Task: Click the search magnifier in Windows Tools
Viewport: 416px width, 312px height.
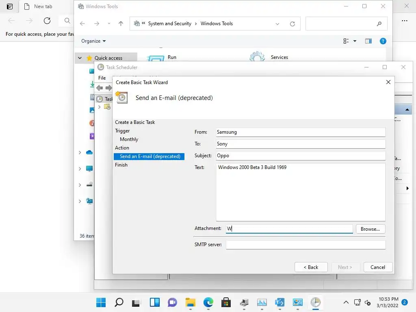Action: (x=379, y=24)
